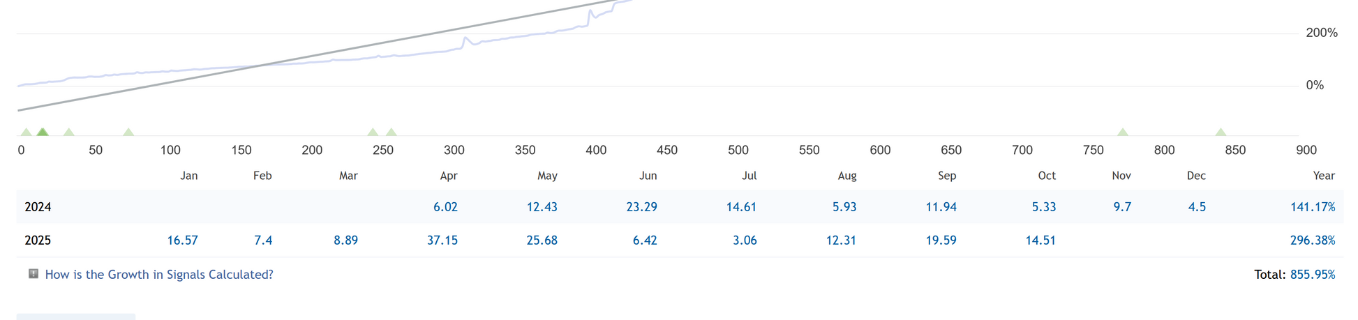Click the triangle marker just left of 250
Image resolution: width=1358 pixels, height=320 pixels.
click(x=373, y=132)
